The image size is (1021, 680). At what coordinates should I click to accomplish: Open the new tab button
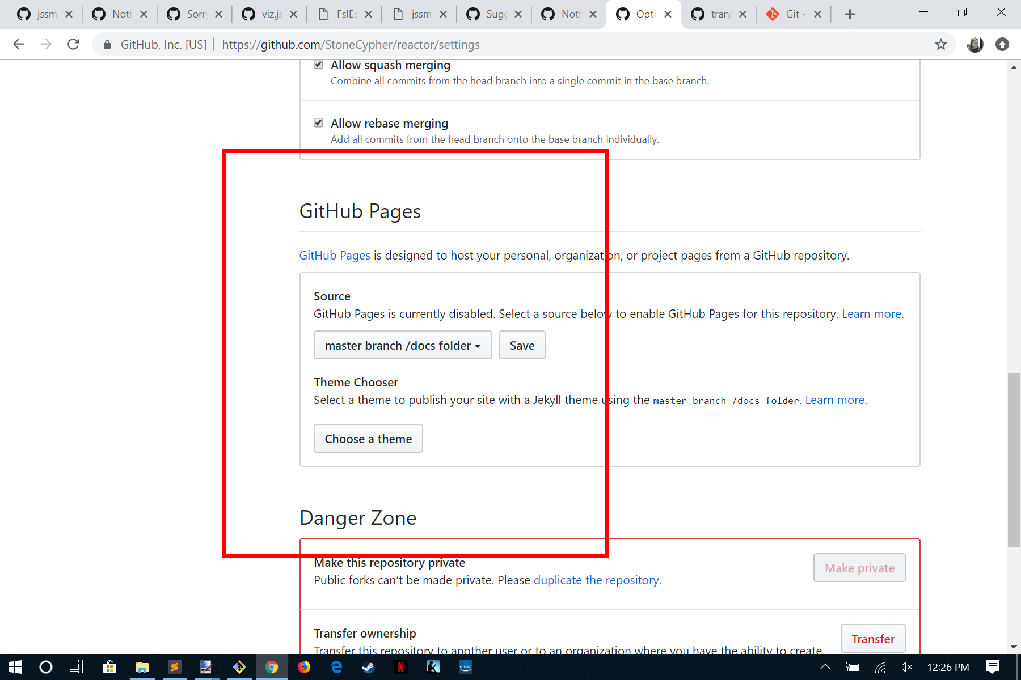850,14
